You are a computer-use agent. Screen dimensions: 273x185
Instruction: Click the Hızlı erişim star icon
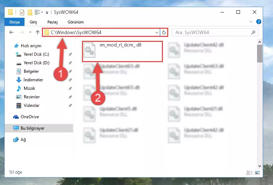point(16,46)
